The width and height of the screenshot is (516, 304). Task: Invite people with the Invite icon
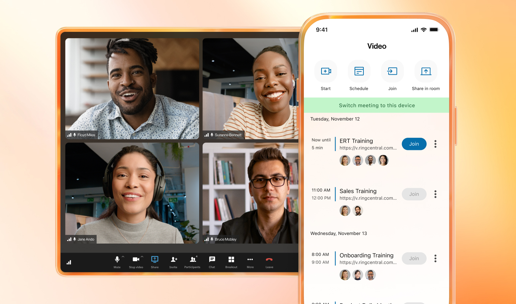pyautogui.click(x=174, y=260)
